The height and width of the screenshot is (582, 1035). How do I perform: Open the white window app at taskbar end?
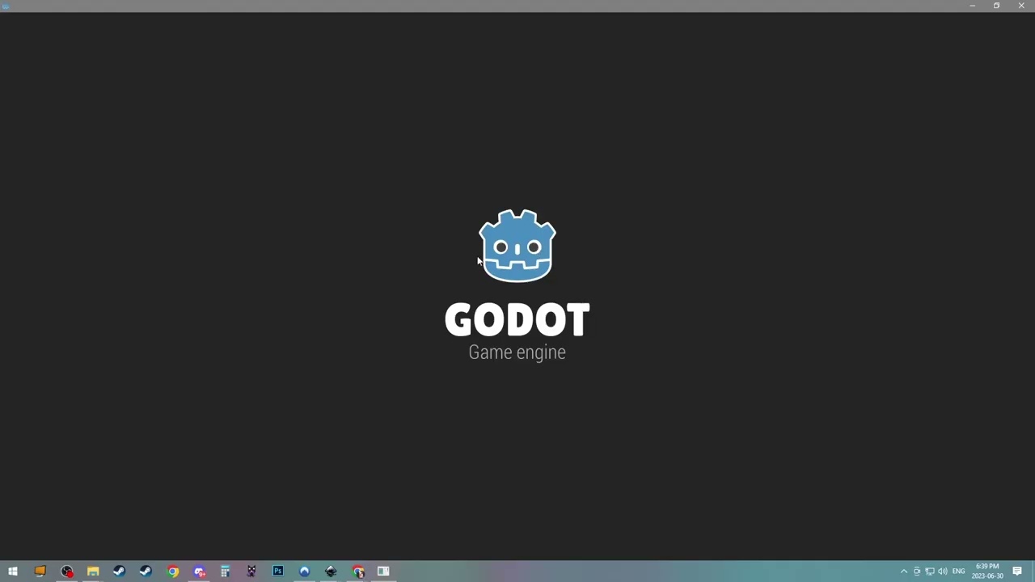coord(383,571)
